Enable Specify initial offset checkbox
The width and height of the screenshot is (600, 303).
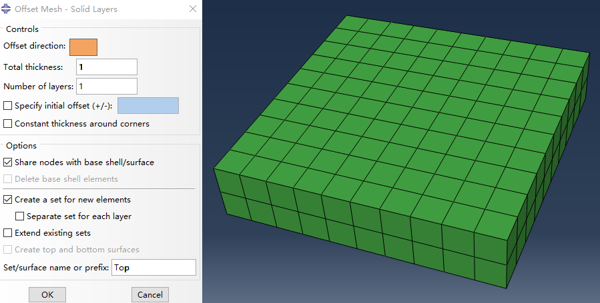(7, 106)
